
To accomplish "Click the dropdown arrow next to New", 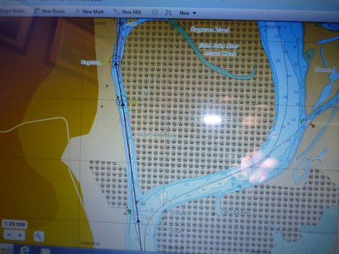I will tap(194, 13).
